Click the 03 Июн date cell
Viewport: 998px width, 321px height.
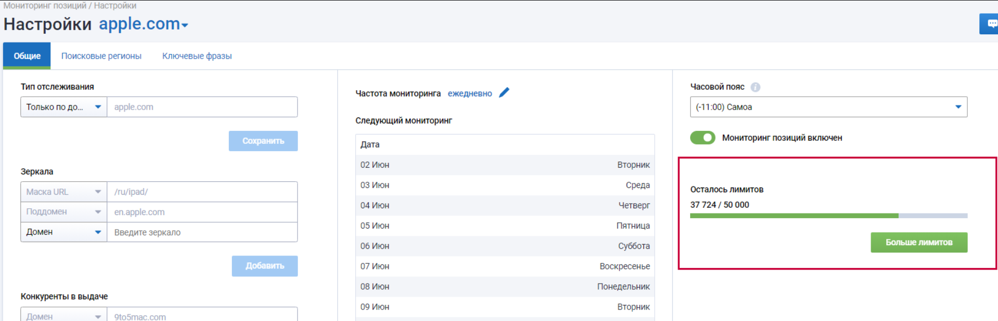point(375,185)
